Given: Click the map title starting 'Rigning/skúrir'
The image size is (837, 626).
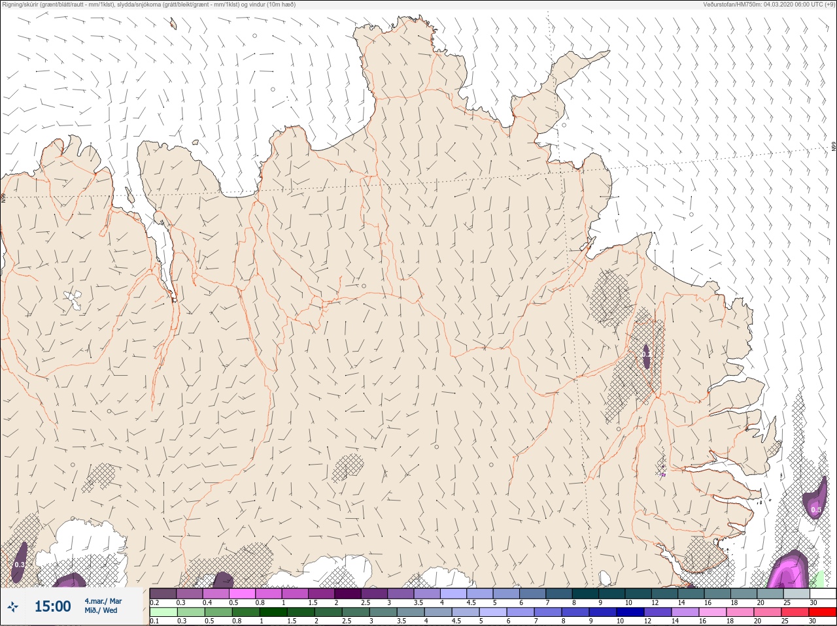Looking at the screenshot, I should point(149,5).
